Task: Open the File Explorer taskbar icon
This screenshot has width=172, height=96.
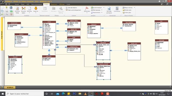Action: point(80,94)
